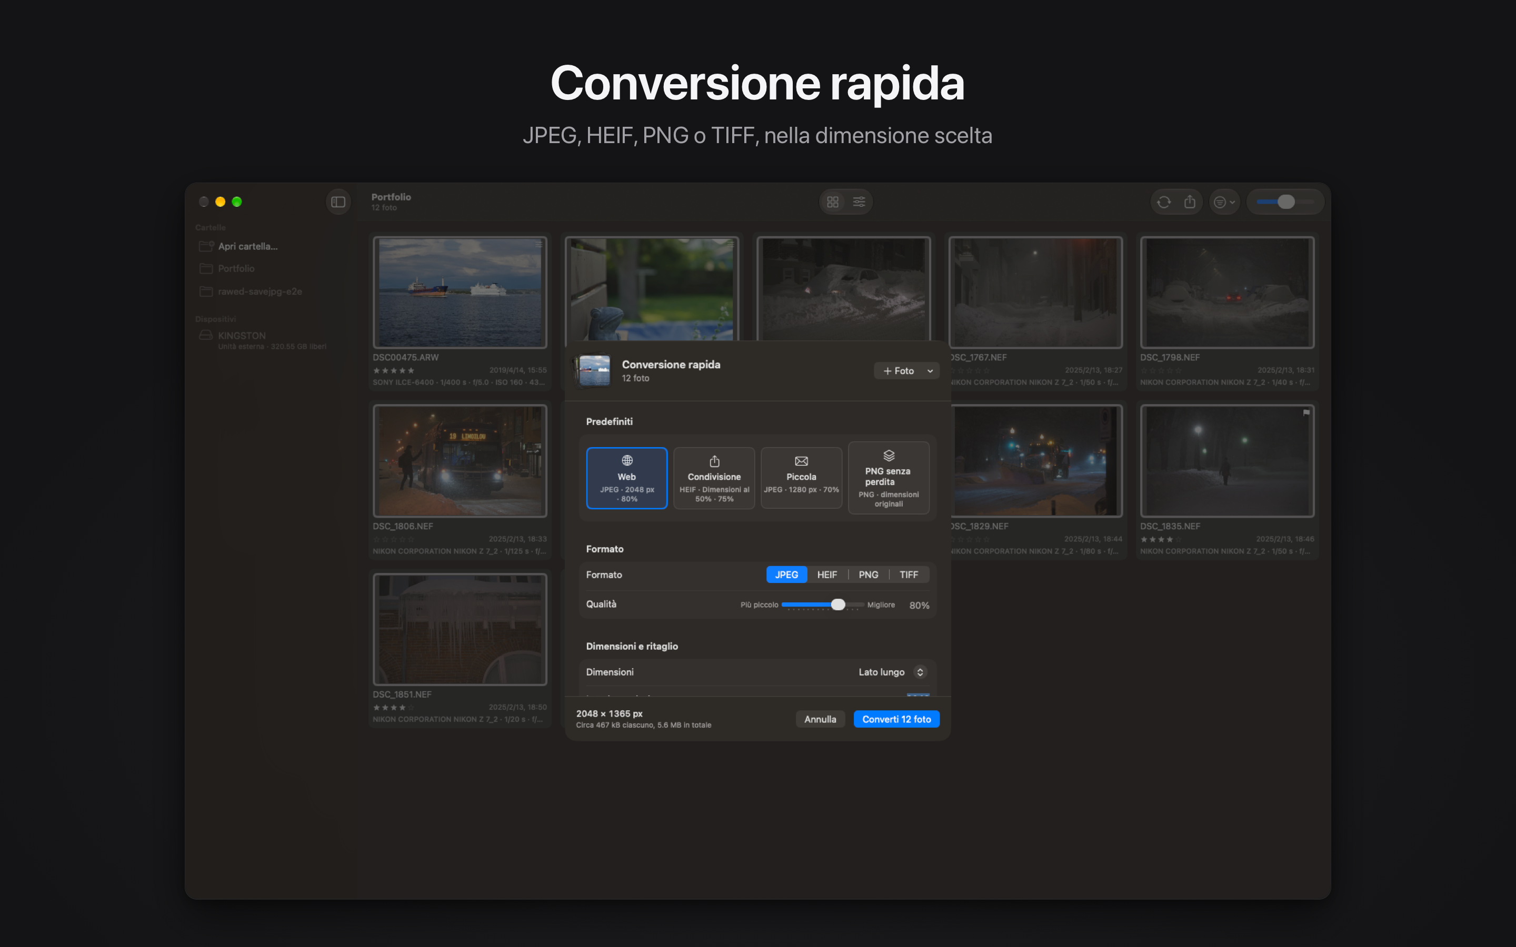This screenshot has height=947, width=1516.
Task: Click the Annulla button
Action: click(x=820, y=719)
